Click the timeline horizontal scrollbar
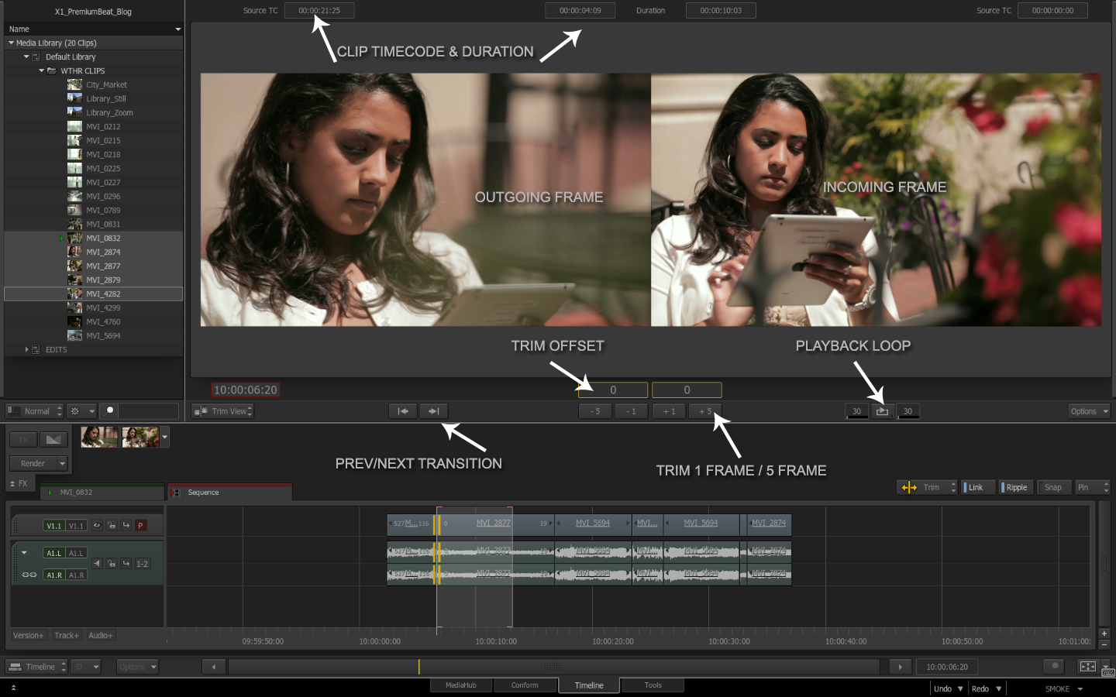The image size is (1116, 697). [x=553, y=667]
